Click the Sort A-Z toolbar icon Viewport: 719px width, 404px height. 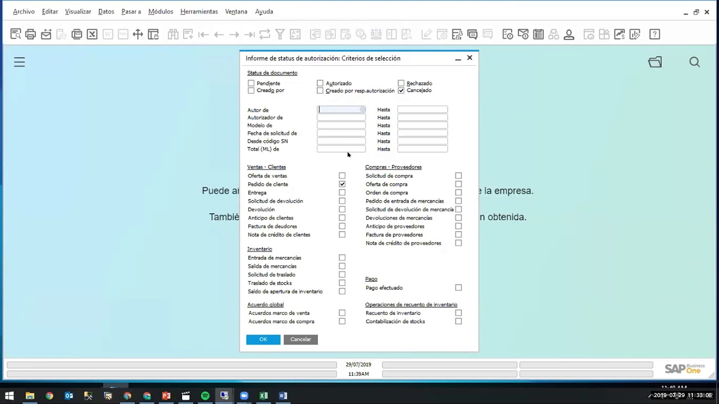[295, 34]
